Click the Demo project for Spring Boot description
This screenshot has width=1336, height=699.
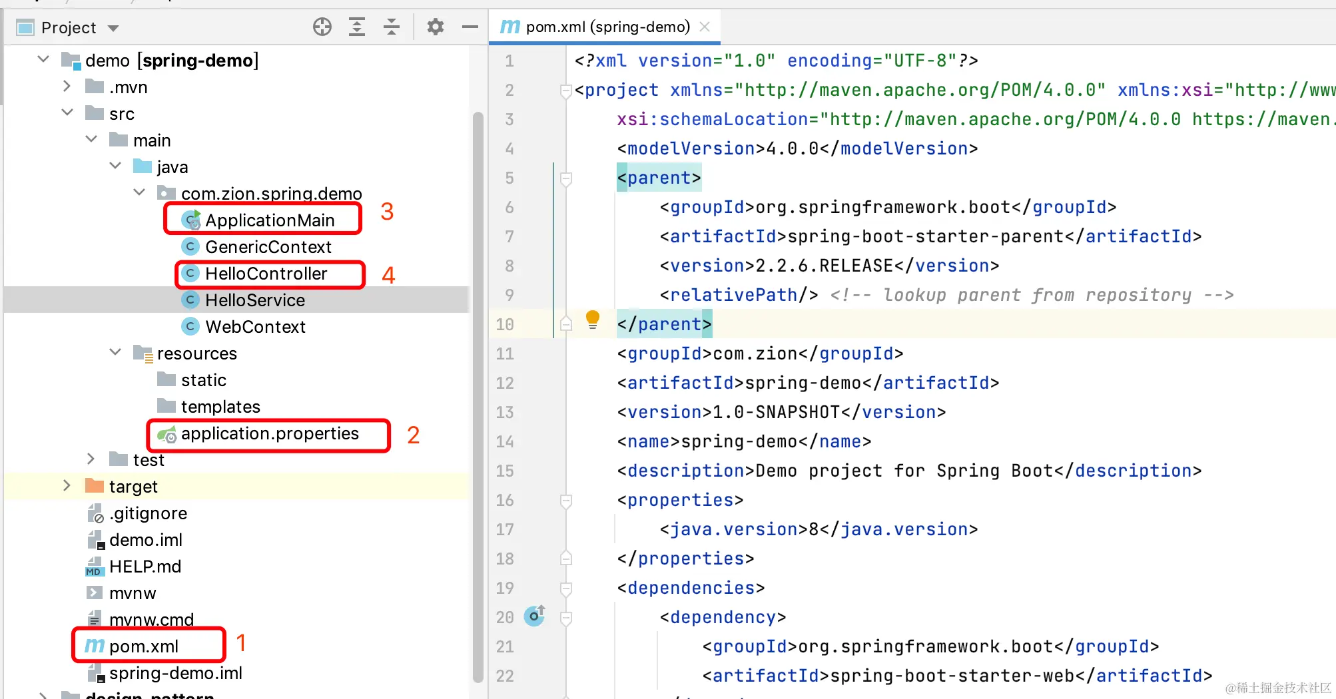coord(904,471)
